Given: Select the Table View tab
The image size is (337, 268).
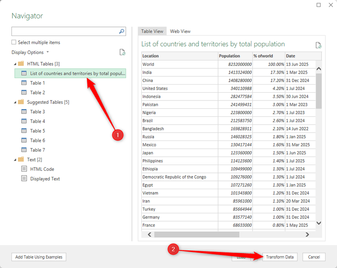Looking at the screenshot, I should (152, 31).
